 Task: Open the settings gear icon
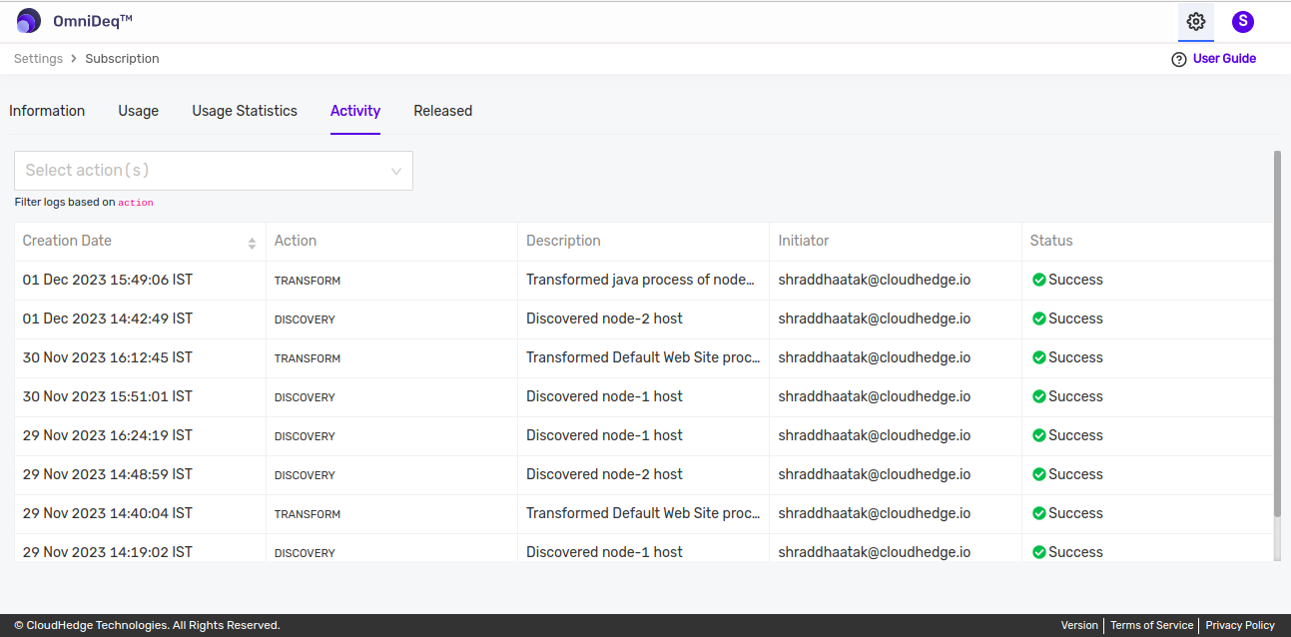pyautogui.click(x=1196, y=21)
